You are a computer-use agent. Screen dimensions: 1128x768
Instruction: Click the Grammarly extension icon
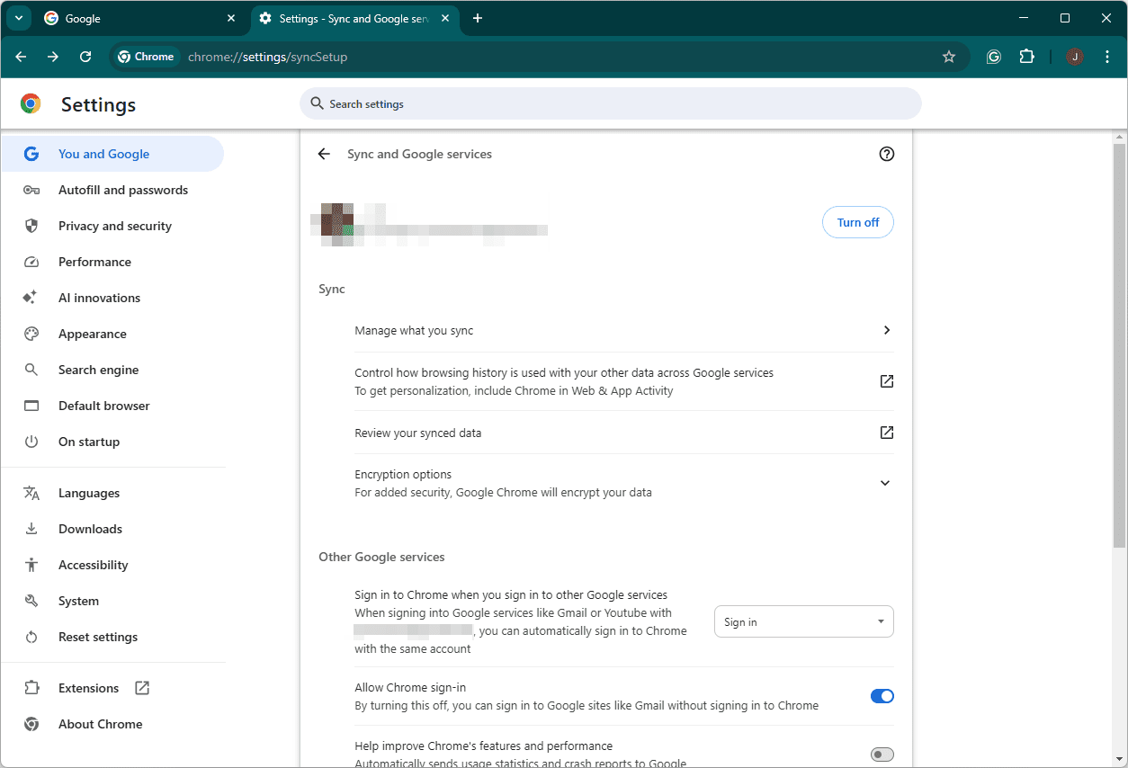click(x=993, y=57)
